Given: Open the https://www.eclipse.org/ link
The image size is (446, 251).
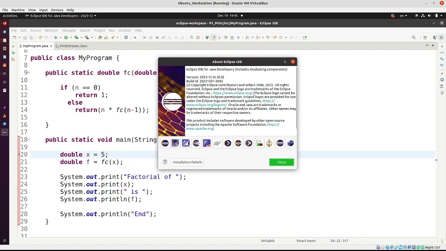Looking at the screenshot, I should pos(232,93).
